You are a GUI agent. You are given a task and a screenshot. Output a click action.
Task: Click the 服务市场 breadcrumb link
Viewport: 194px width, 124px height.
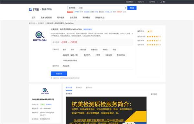click(x=32, y=23)
